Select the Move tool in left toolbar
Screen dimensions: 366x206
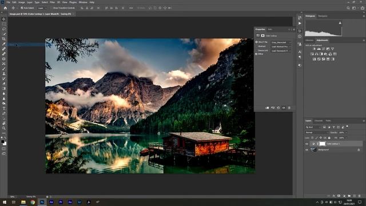point(4,19)
